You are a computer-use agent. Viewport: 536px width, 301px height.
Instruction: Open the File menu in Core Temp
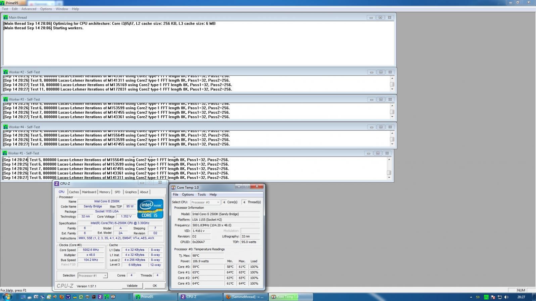[176, 194]
